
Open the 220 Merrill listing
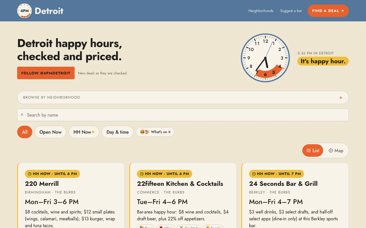[x=42, y=184]
